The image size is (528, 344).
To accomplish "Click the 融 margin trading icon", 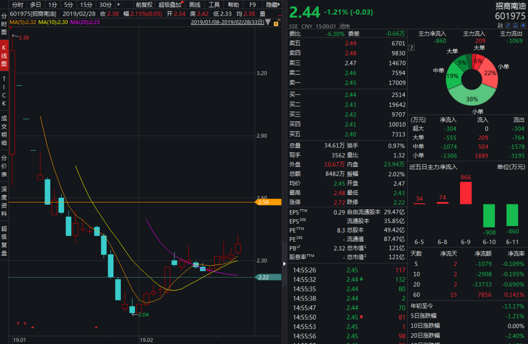I will pyautogui.click(x=499, y=26).
